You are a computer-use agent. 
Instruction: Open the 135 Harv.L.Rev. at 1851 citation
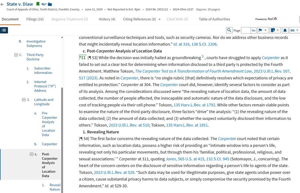187,125
